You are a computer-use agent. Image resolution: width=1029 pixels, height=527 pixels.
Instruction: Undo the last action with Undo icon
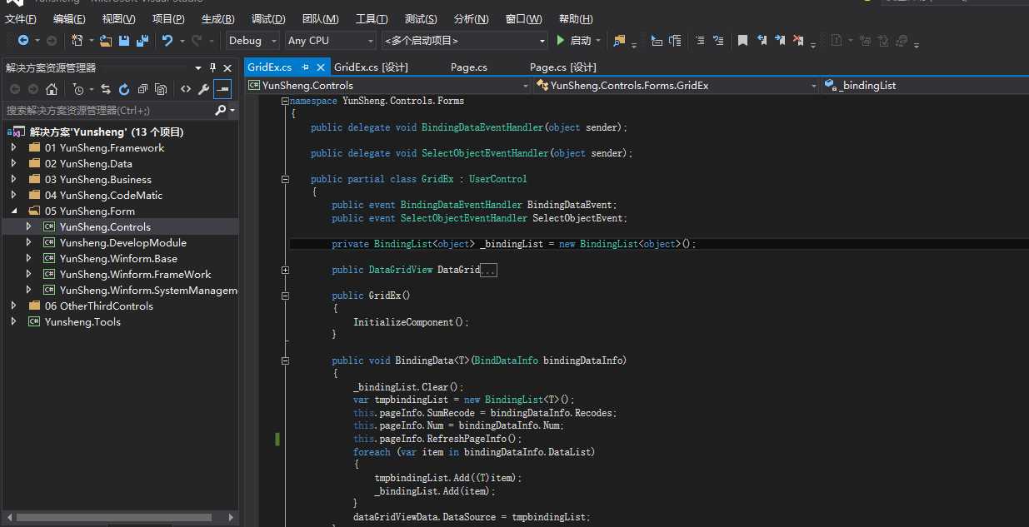167,40
